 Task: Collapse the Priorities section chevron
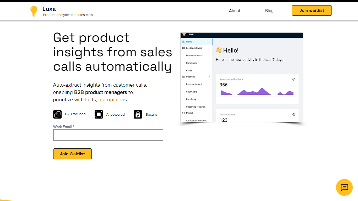pos(209,77)
